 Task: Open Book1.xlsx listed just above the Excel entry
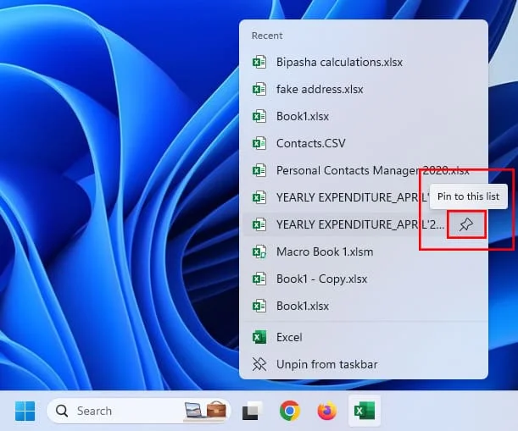pyautogui.click(x=364, y=306)
